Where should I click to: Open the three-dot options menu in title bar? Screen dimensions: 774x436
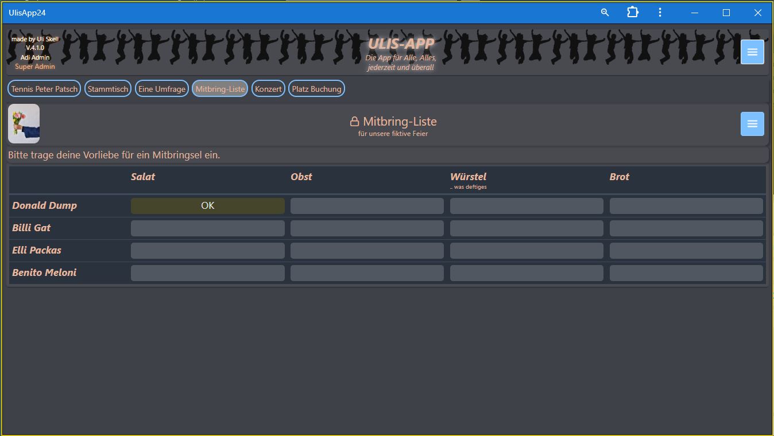[x=660, y=13]
